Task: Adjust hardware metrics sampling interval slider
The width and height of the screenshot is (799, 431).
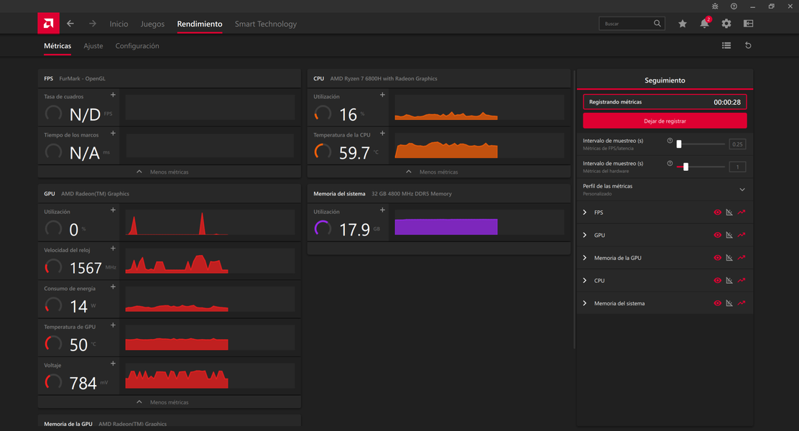Action: click(686, 167)
